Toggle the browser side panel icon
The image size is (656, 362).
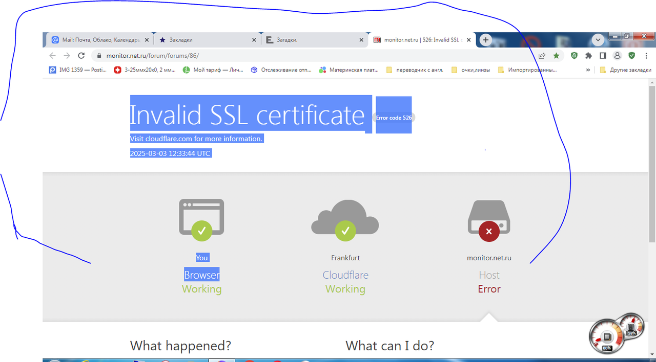pos(603,55)
